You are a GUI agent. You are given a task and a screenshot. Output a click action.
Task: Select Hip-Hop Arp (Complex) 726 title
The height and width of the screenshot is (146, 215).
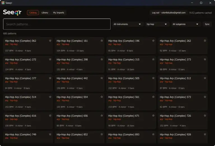coord(175,116)
